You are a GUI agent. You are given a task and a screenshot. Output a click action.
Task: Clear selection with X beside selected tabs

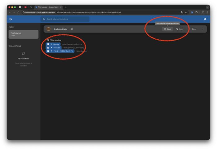coord(72,29)
